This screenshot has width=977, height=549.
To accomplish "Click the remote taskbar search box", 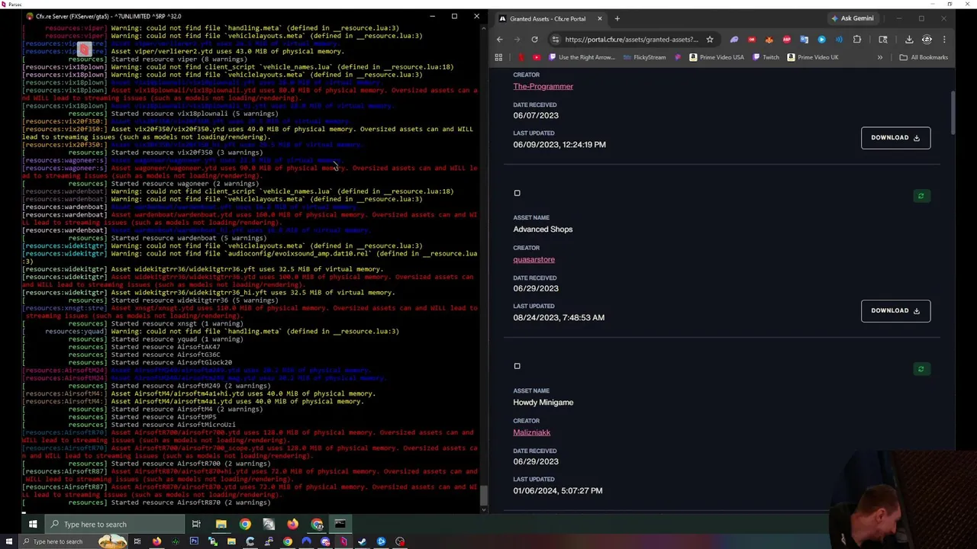I will (x=114, y=524).
